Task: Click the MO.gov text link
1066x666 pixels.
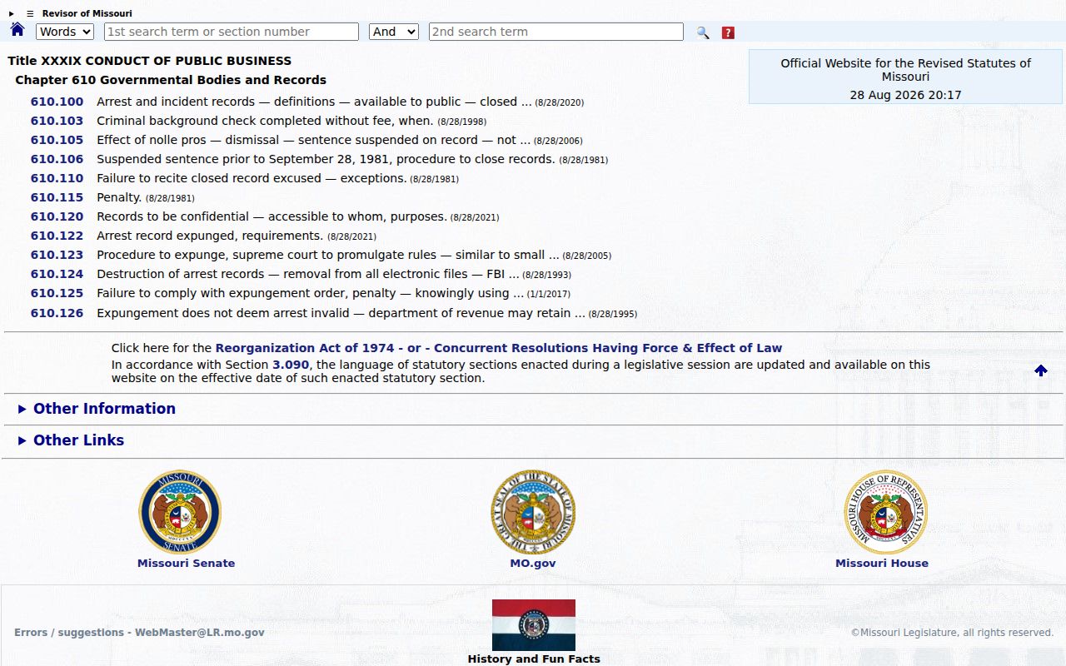Action: (x=533, y=564)
